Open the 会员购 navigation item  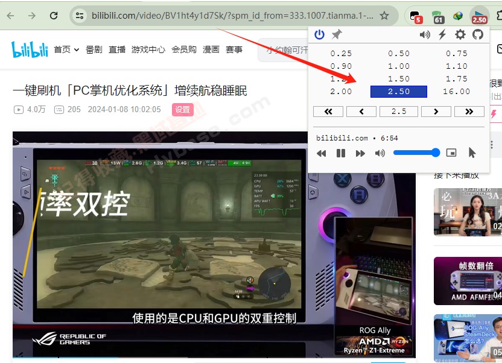tap(184, 49)
